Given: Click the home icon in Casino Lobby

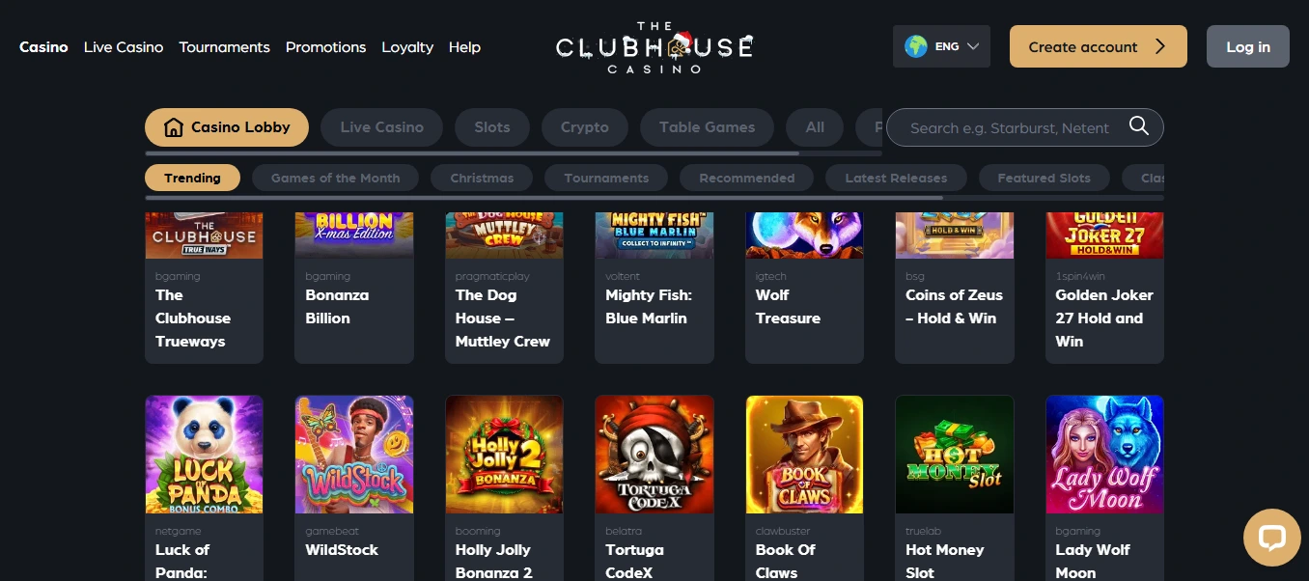Looking at the screenshot, I should pyautogui.click(x=174, y=127).
